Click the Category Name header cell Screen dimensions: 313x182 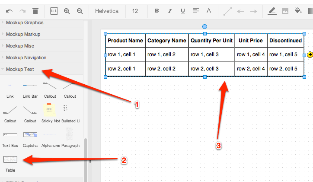coord(167,41)
